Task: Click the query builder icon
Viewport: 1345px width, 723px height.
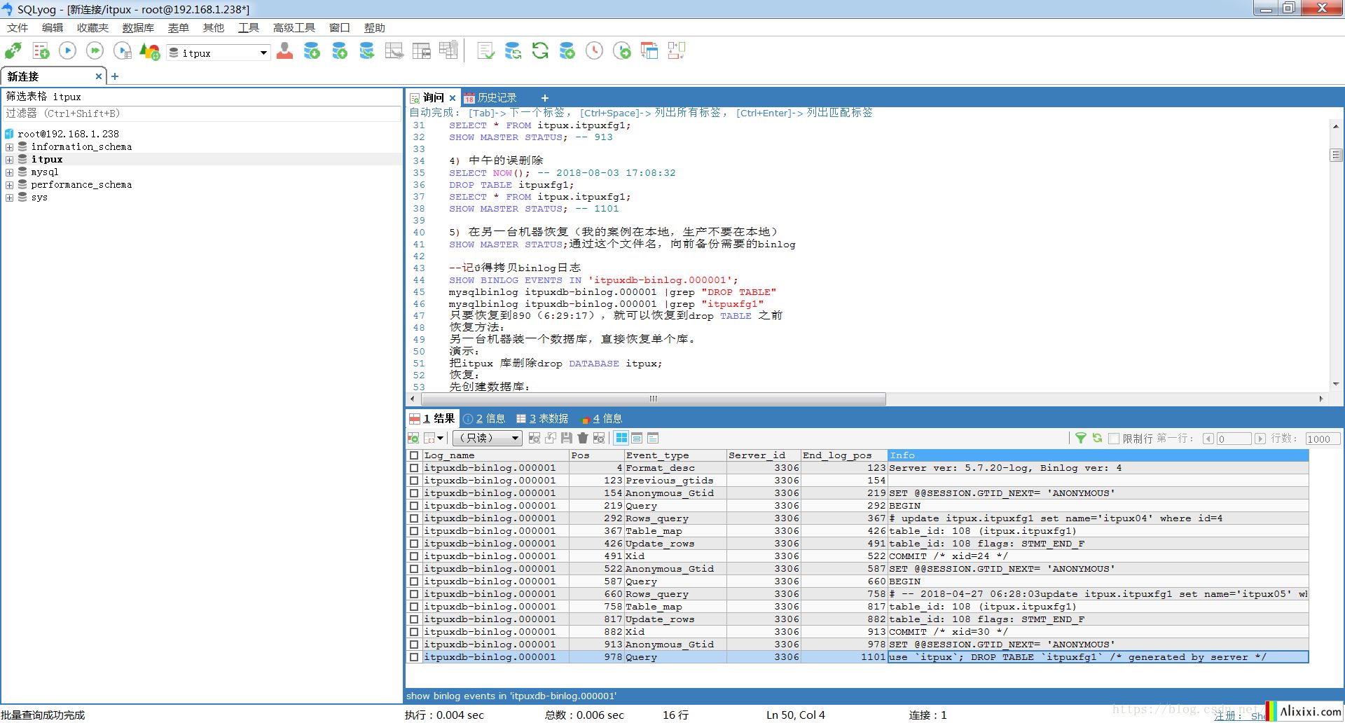Action: 649,51
